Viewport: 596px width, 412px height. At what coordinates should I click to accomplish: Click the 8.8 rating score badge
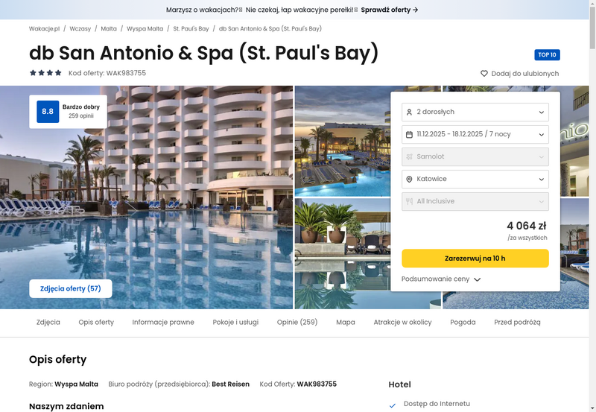point(48,112)
